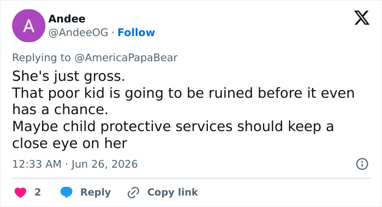Click the blue reply speech bubble icon
The width and height of the screenshot is (382, 207).
coord(67,192)
